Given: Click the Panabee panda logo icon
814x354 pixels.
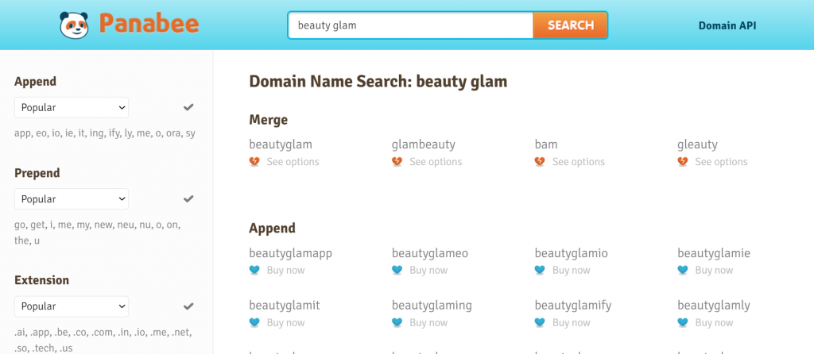Looking at the screenshot, I should [76, 25].
